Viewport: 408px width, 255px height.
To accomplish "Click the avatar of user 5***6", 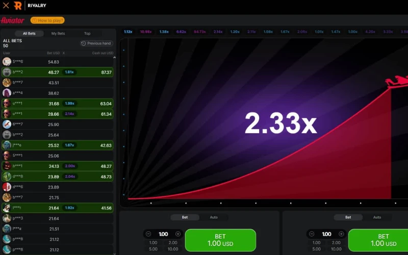I will click(x=7, y=62).
